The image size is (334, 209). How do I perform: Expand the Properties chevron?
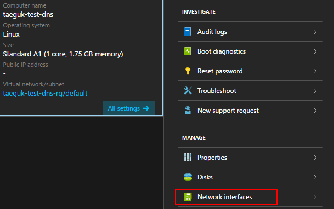pyautogui.click(x=315, y=158)
